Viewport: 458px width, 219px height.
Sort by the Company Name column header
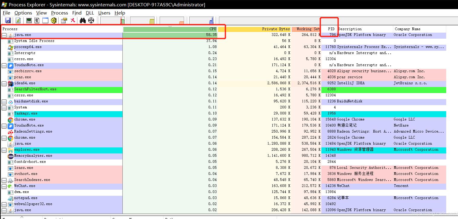coord(420,29)
